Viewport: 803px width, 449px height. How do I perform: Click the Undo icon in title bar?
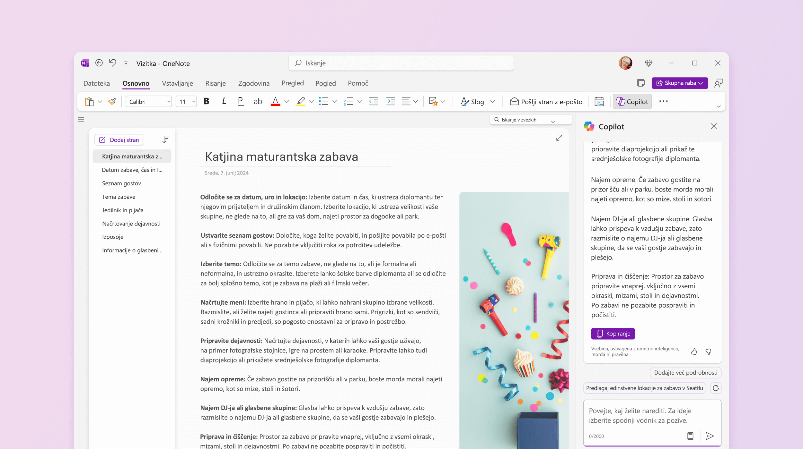click(x=112, y=63)
